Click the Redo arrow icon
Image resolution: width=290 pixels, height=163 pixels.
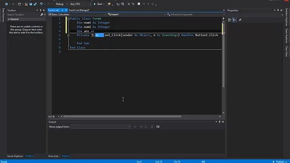[x=48, y=4]
